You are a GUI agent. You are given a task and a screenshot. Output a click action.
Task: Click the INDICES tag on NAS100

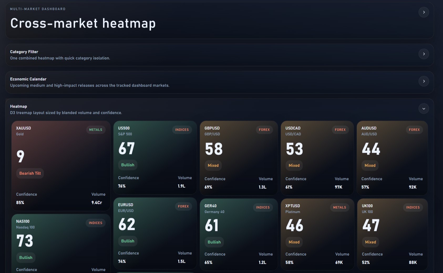pyautogui.click(x=95, y=223)
